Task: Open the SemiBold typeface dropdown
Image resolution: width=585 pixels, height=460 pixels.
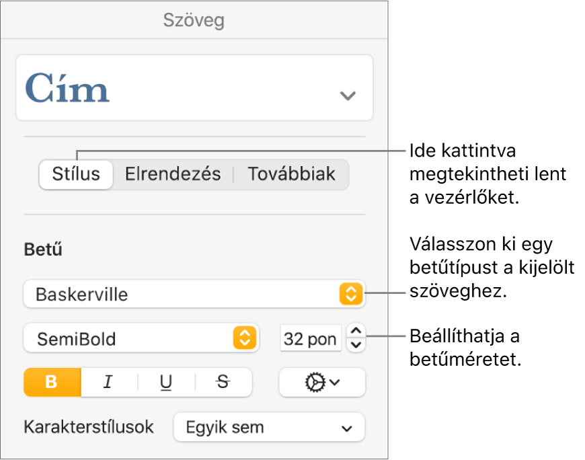Action: (x=141, y=339)
